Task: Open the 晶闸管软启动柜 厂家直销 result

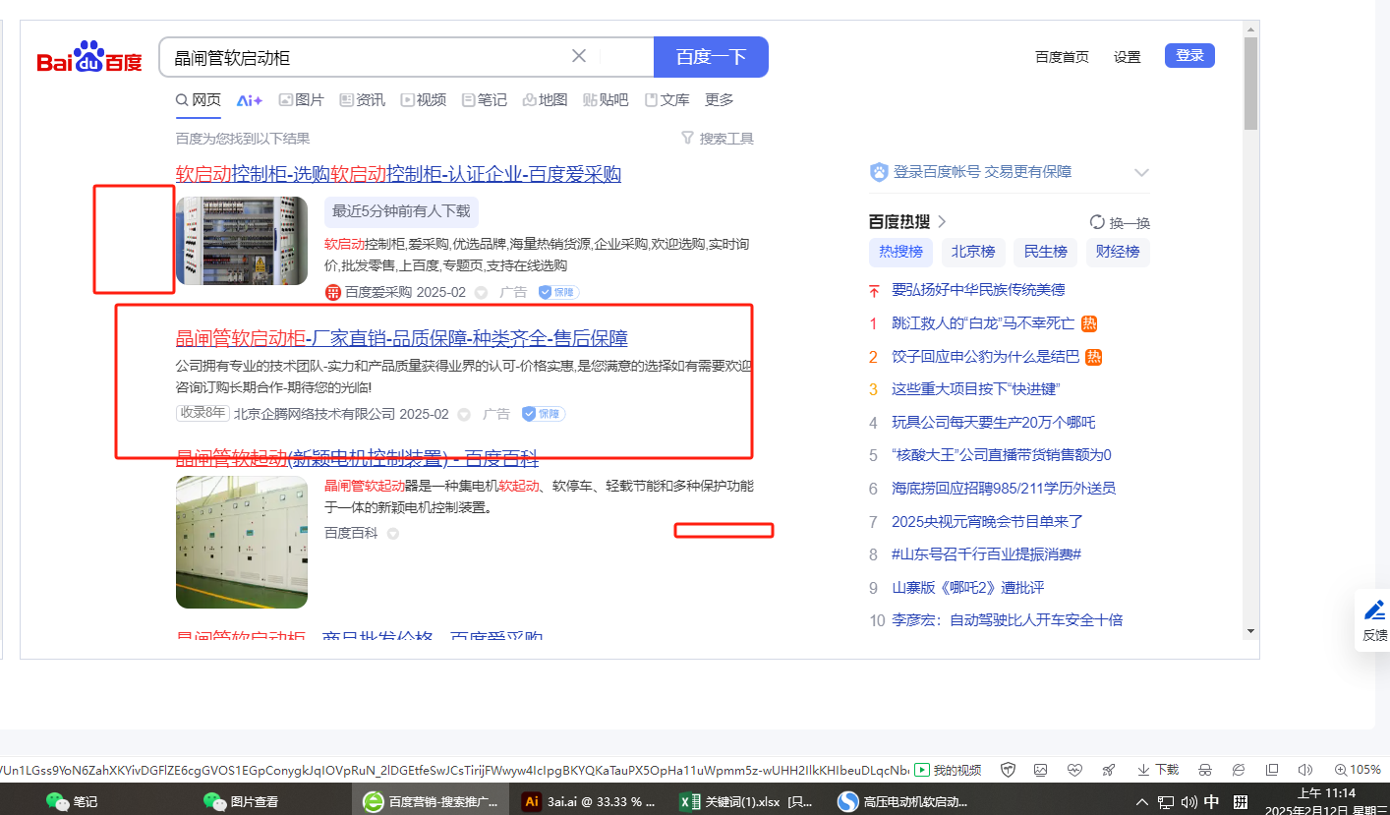Action: pyautogui.click(x=401, y=339)
